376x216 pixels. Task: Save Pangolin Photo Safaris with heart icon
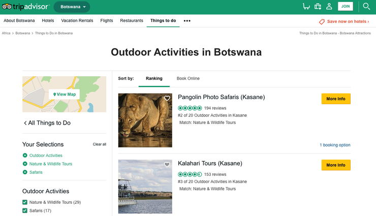pos(167,99)
